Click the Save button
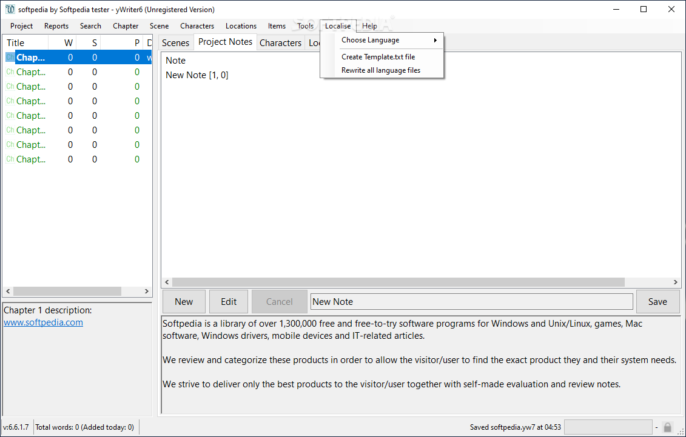 657,301
